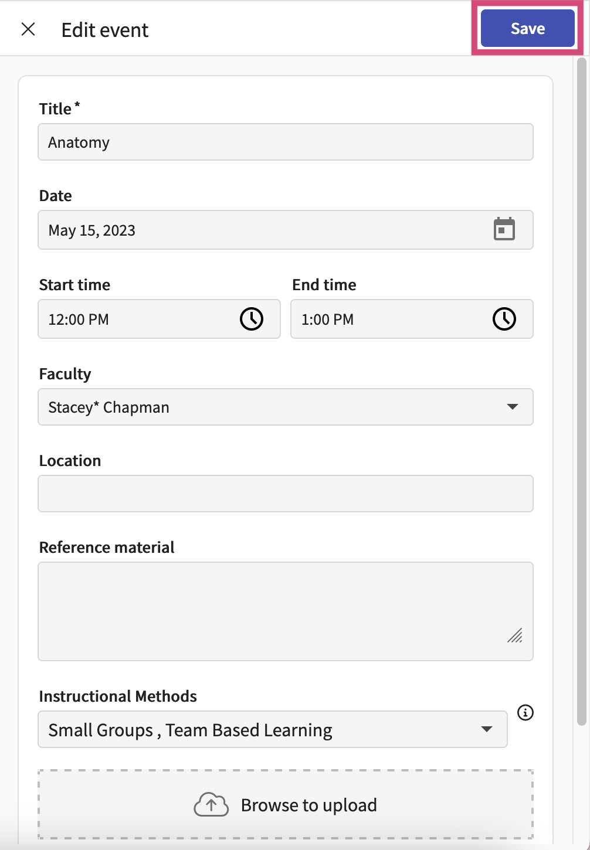This screenshot has height=850, width=590.
Task: Click the calendar glyph inside the Date field
Action: pos(503,229)
